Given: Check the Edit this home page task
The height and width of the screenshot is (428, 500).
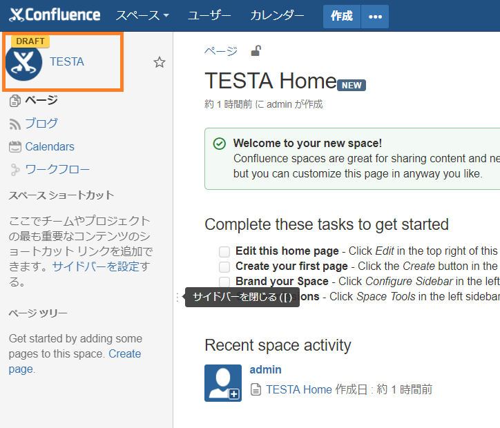Looking at the screenshot, I should pos(224,252).
